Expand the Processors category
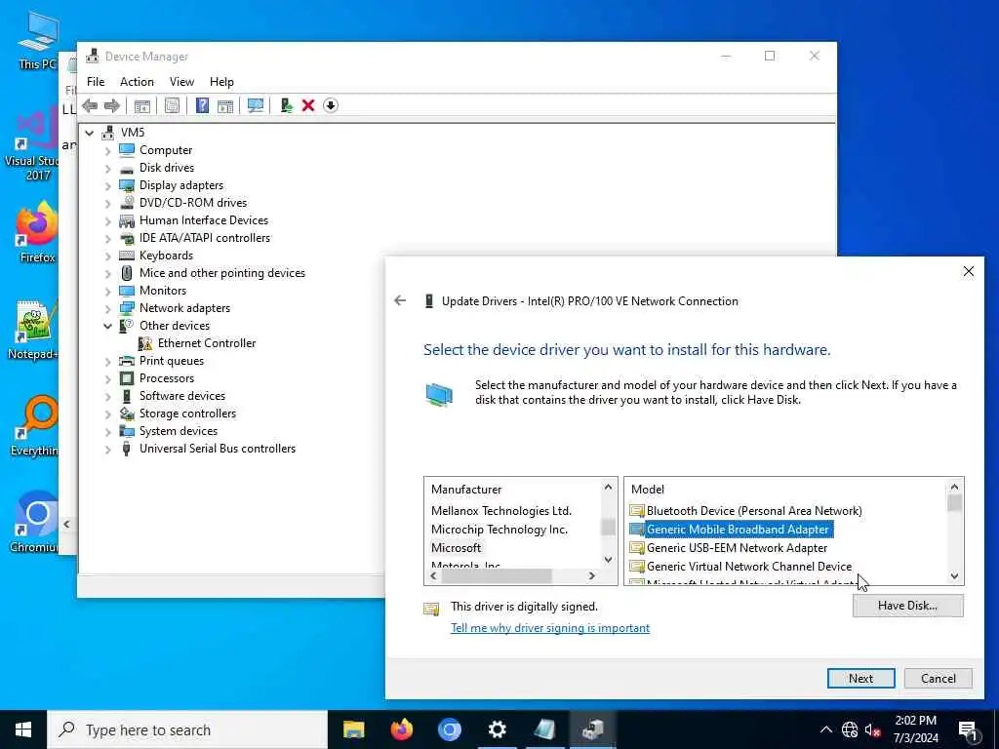This screenshot has height=749, width=999. 107,379
